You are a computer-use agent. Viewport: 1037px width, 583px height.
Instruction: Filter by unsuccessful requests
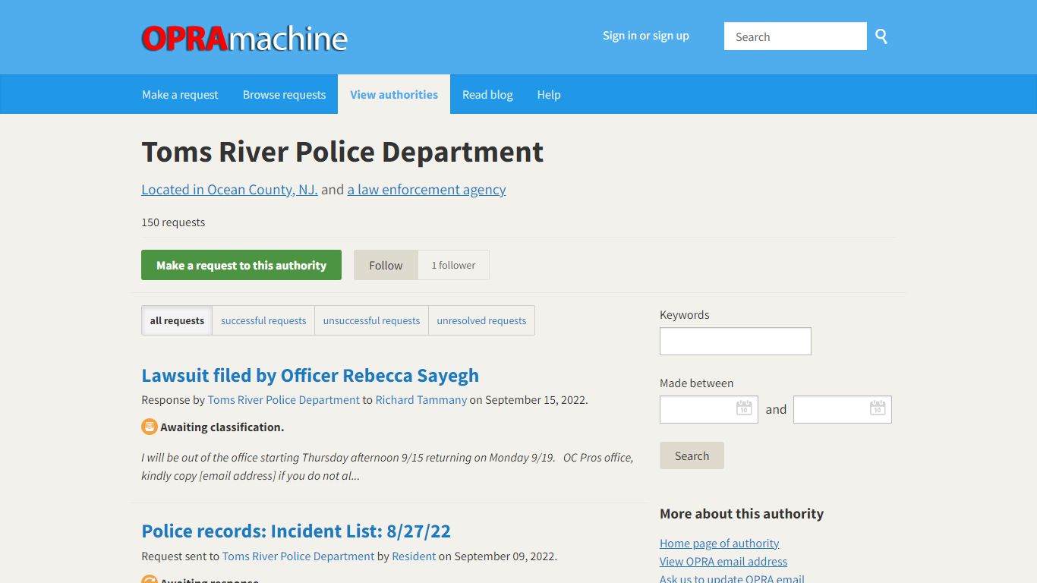[x=371, y=320]
